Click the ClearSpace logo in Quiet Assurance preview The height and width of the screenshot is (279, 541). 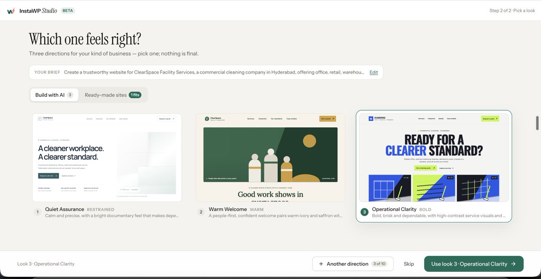[45, 119]
